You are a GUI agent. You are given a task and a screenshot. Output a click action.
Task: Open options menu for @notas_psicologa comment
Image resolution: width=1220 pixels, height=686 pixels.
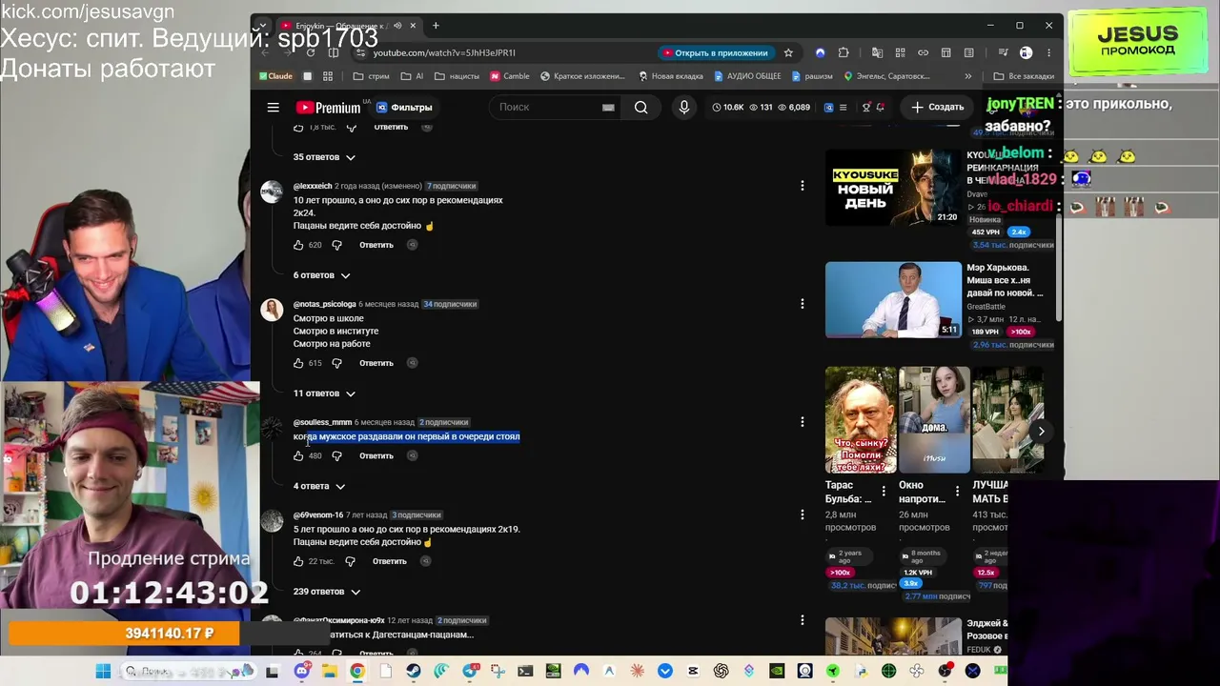pyautogui.click(x=803, y=304)
